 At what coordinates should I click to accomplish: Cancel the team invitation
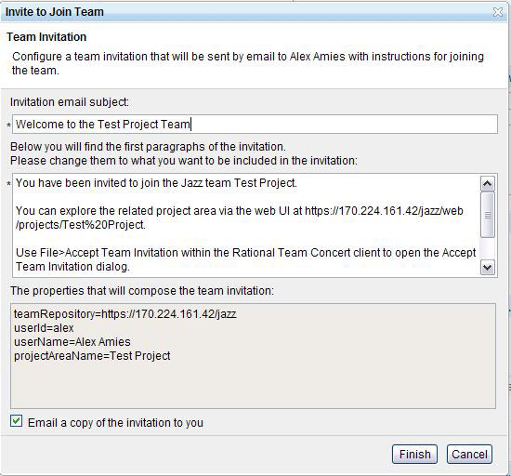click(469, 455)
